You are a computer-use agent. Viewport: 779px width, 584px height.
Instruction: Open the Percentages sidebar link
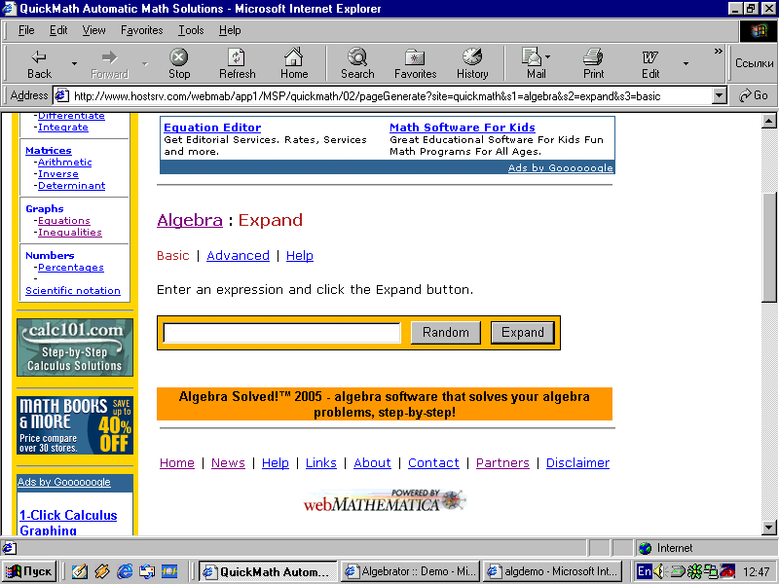(71, 267)
